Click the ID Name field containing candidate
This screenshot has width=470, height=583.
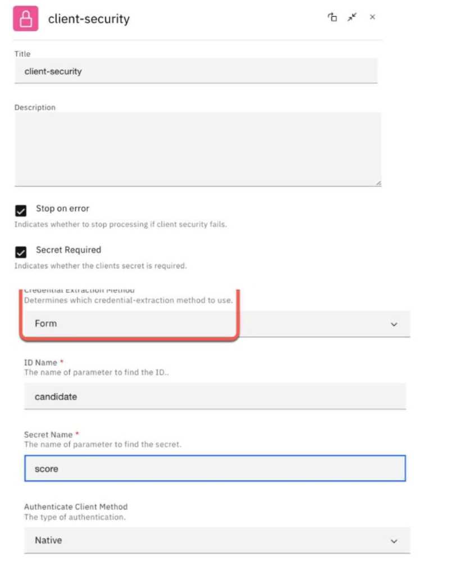pos(215,396)
